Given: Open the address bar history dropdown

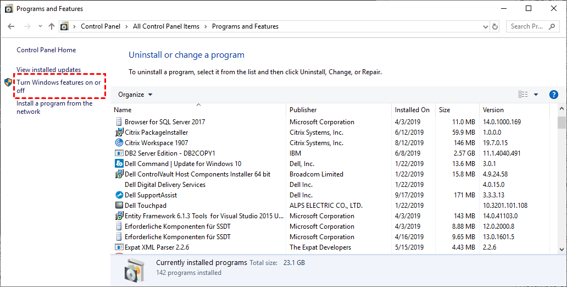Looking at the screenshot, I should (485, 26).
